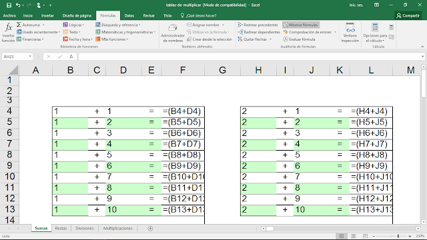Click the Calcular ahora icon

coord(392,27)
